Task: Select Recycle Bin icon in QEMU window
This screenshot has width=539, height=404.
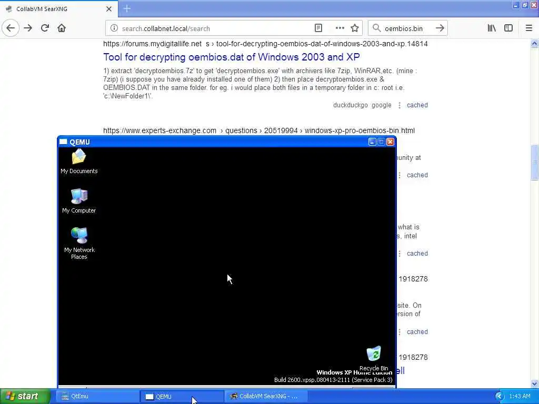Action: coord(374,358)
